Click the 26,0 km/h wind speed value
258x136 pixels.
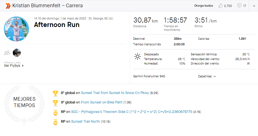pyautogui.click(x=242, y=59)
